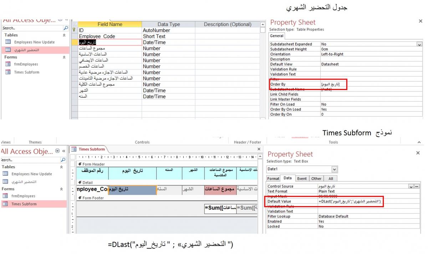Click the Times Subform icon in lower navigation pane
428x254 pixels.
(6, 204)
